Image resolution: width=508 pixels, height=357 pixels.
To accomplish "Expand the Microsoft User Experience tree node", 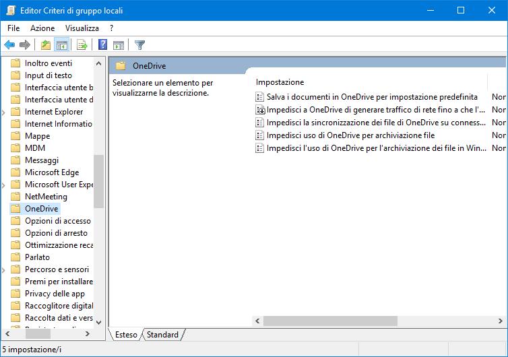I will coord(4,185).
